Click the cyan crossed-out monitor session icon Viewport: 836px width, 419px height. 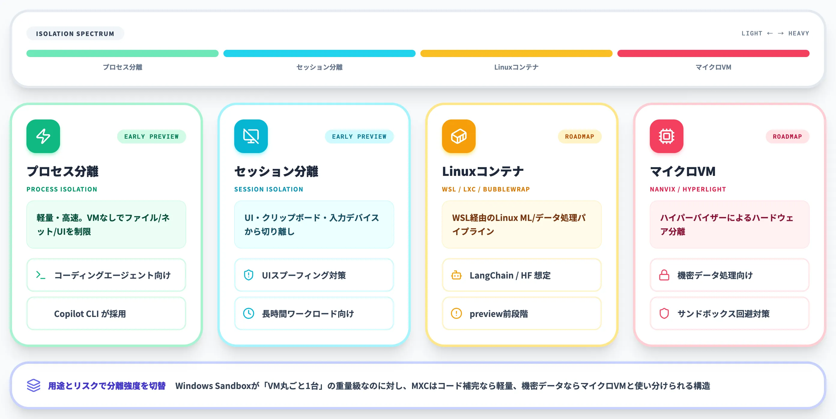[x=251, y=136]
